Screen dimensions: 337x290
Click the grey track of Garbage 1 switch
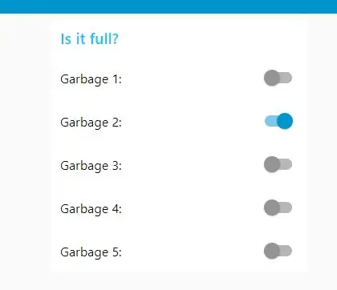286,78
